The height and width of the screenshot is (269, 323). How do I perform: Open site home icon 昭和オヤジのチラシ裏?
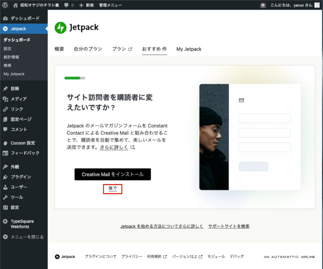[15, 5]
